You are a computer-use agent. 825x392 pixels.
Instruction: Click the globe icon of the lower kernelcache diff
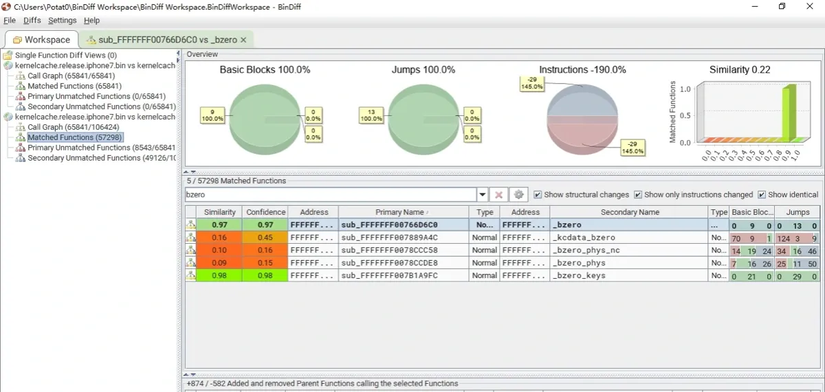pyautogui.click(x=8, y=117)
